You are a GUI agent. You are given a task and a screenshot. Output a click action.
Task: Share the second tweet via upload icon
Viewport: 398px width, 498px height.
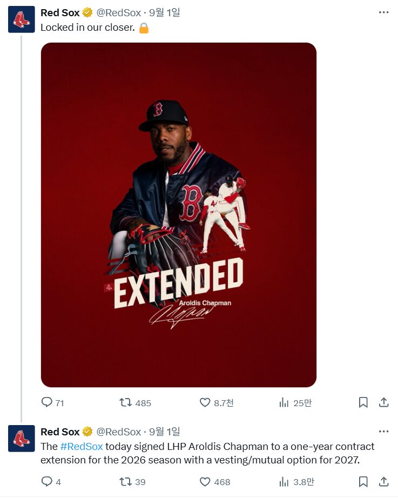pyautogui.click(x=384, y=482)
